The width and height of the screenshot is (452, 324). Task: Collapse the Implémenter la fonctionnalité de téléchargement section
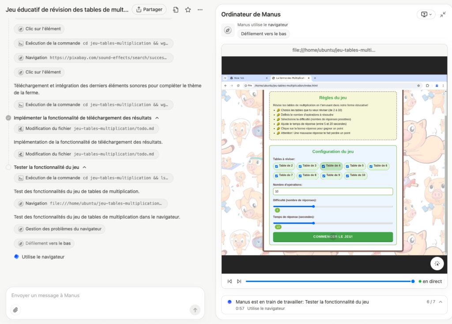click(157, 118)
